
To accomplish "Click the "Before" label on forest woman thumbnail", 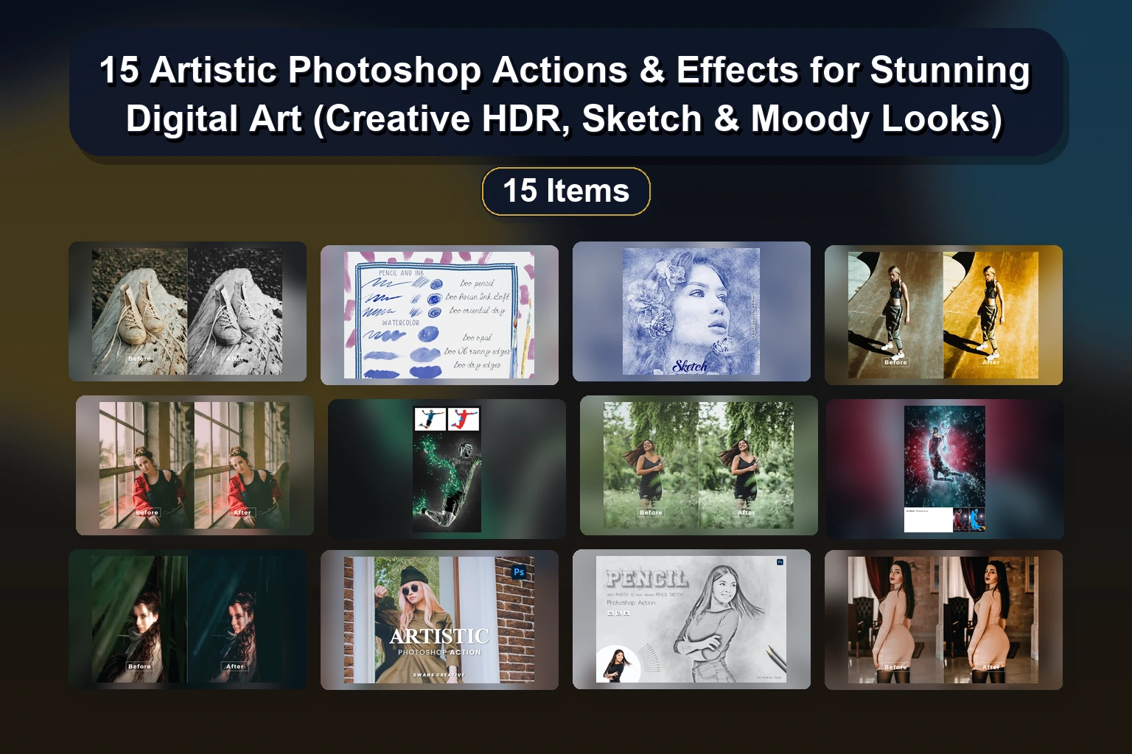I will click(x=651, y=512).
